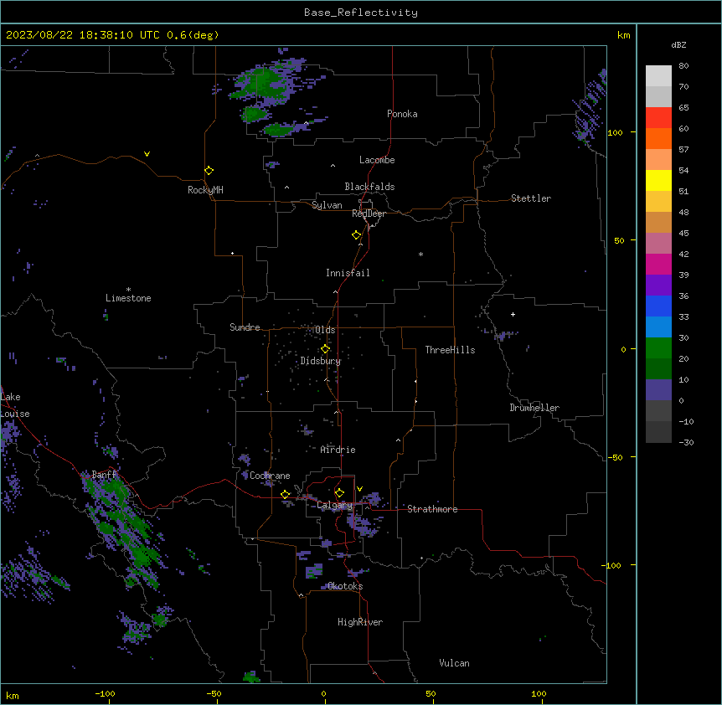Image resolution: width=722 pixels, height=705 pixels.
Task: Click the Sylvan label
Action: click(327, 205)
